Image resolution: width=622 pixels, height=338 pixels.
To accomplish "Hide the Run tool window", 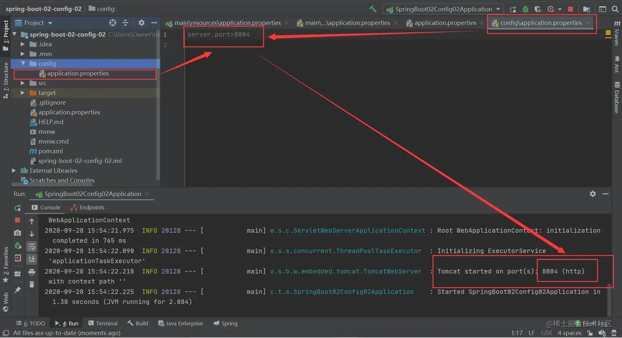I will tap(606, 193).
